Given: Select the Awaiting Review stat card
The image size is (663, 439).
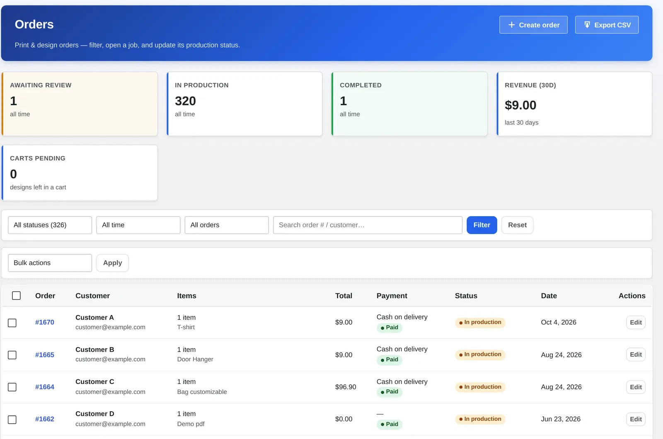Looking at the screenshot, I should tap(80, 104).
